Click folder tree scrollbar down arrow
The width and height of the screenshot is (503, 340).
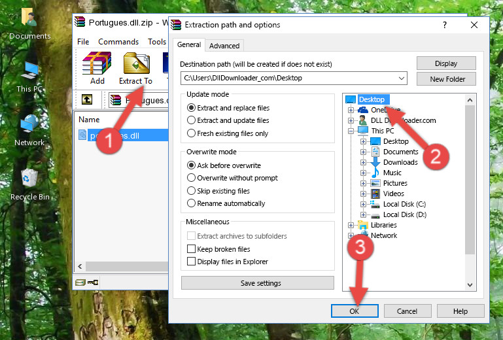[470, 285]
